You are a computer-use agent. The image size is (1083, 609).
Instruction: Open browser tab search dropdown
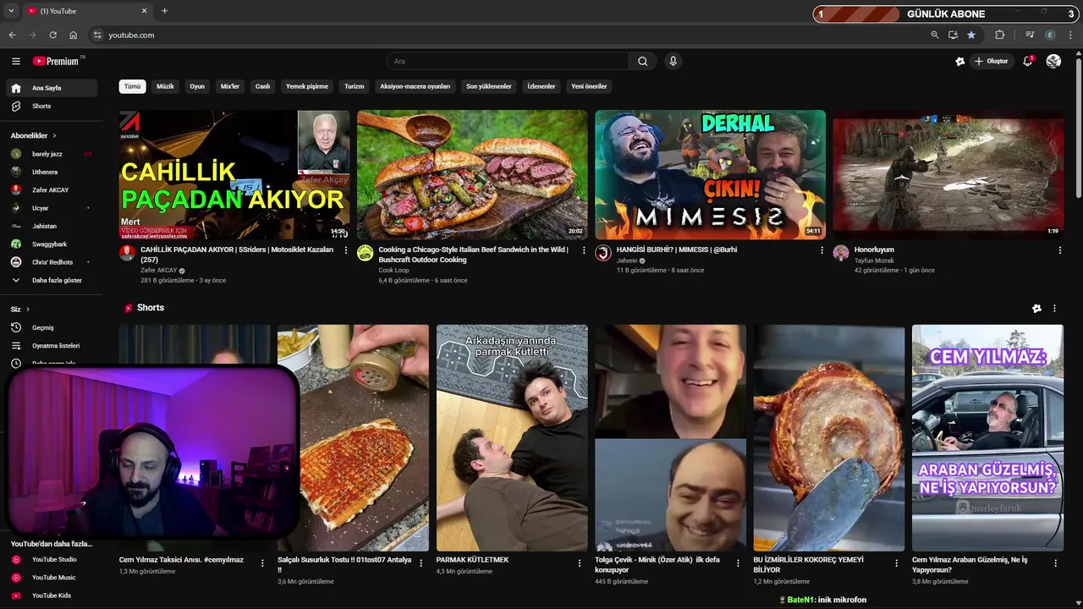pos(11,11)
